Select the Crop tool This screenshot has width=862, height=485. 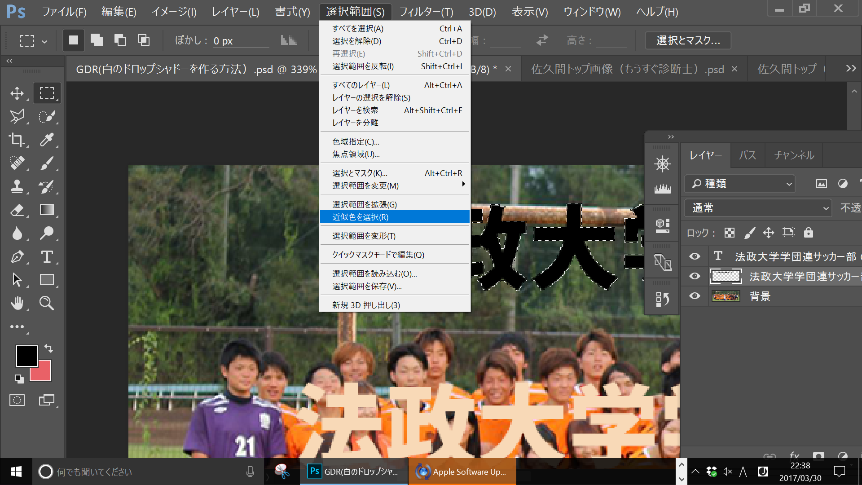click(x=17, y=140)
